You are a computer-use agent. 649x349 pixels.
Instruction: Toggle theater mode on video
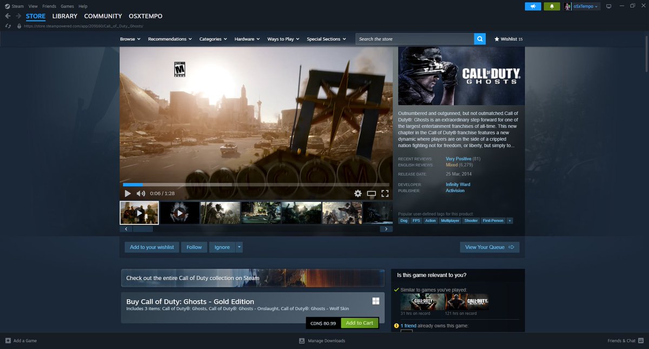pos(372,193)
